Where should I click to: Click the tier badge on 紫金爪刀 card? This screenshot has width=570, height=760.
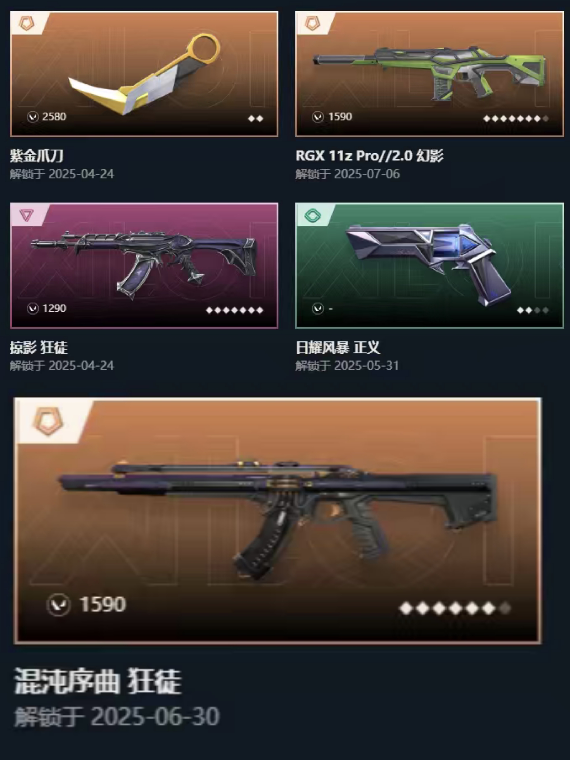pyautogui.click(x=26, y=23)
